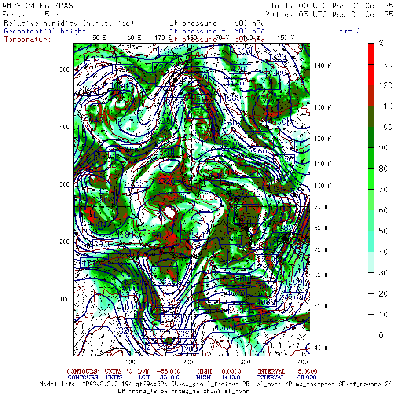Click the 0 color bar label

coord(381,335)
